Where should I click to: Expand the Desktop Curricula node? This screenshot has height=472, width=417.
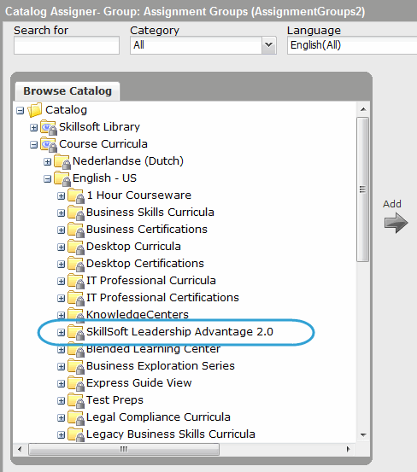[62, 248]
